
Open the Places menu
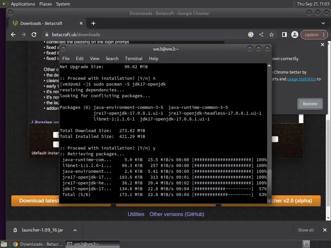pyautogui.click(x=45, y=4)
